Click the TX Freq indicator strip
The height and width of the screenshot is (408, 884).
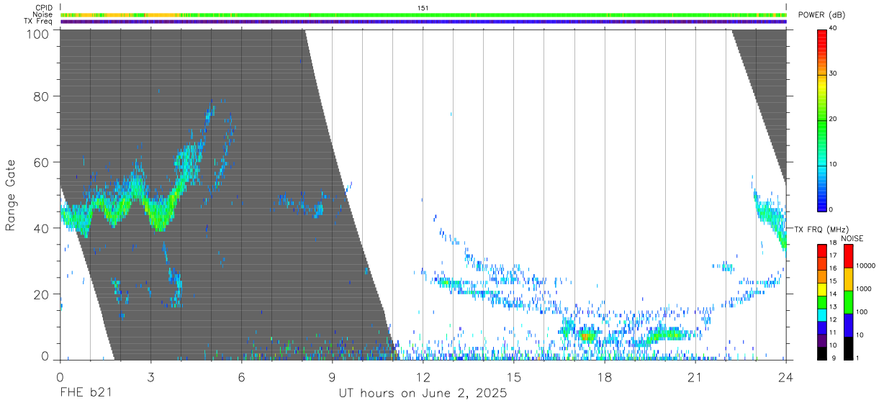pos(423,22)
